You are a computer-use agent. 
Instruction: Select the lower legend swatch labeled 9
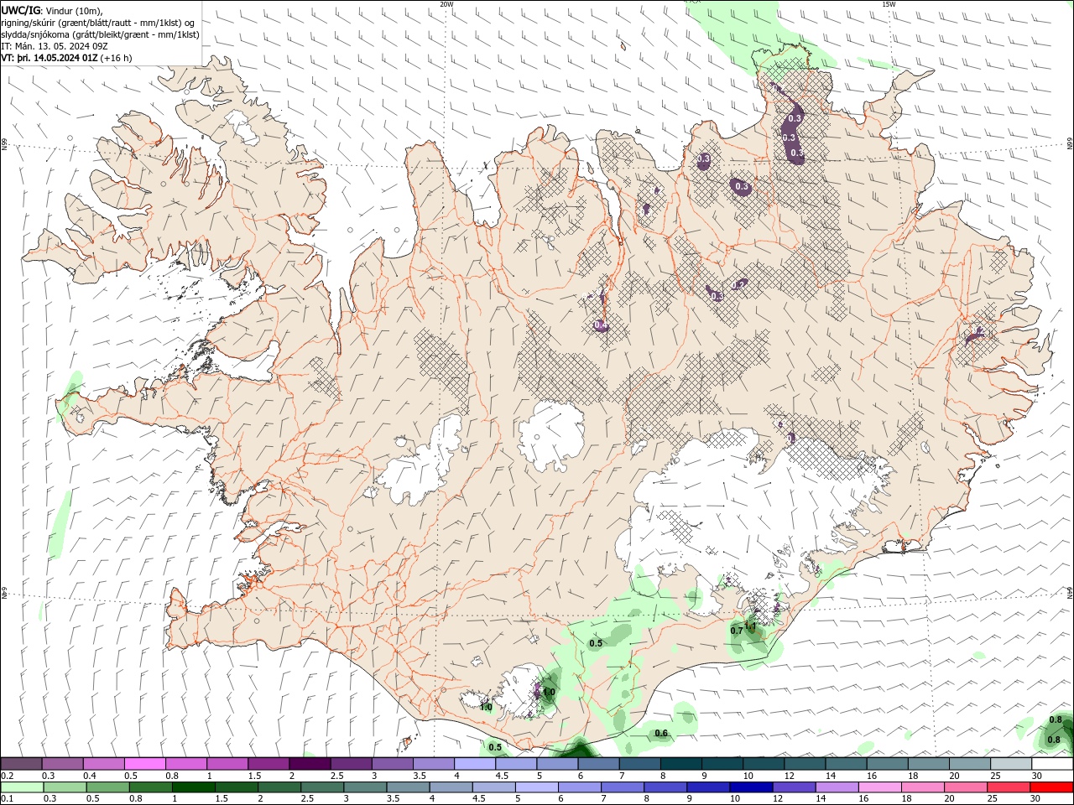pos(706,787)
